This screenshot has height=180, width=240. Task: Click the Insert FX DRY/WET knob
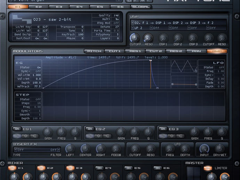[219, 148]
